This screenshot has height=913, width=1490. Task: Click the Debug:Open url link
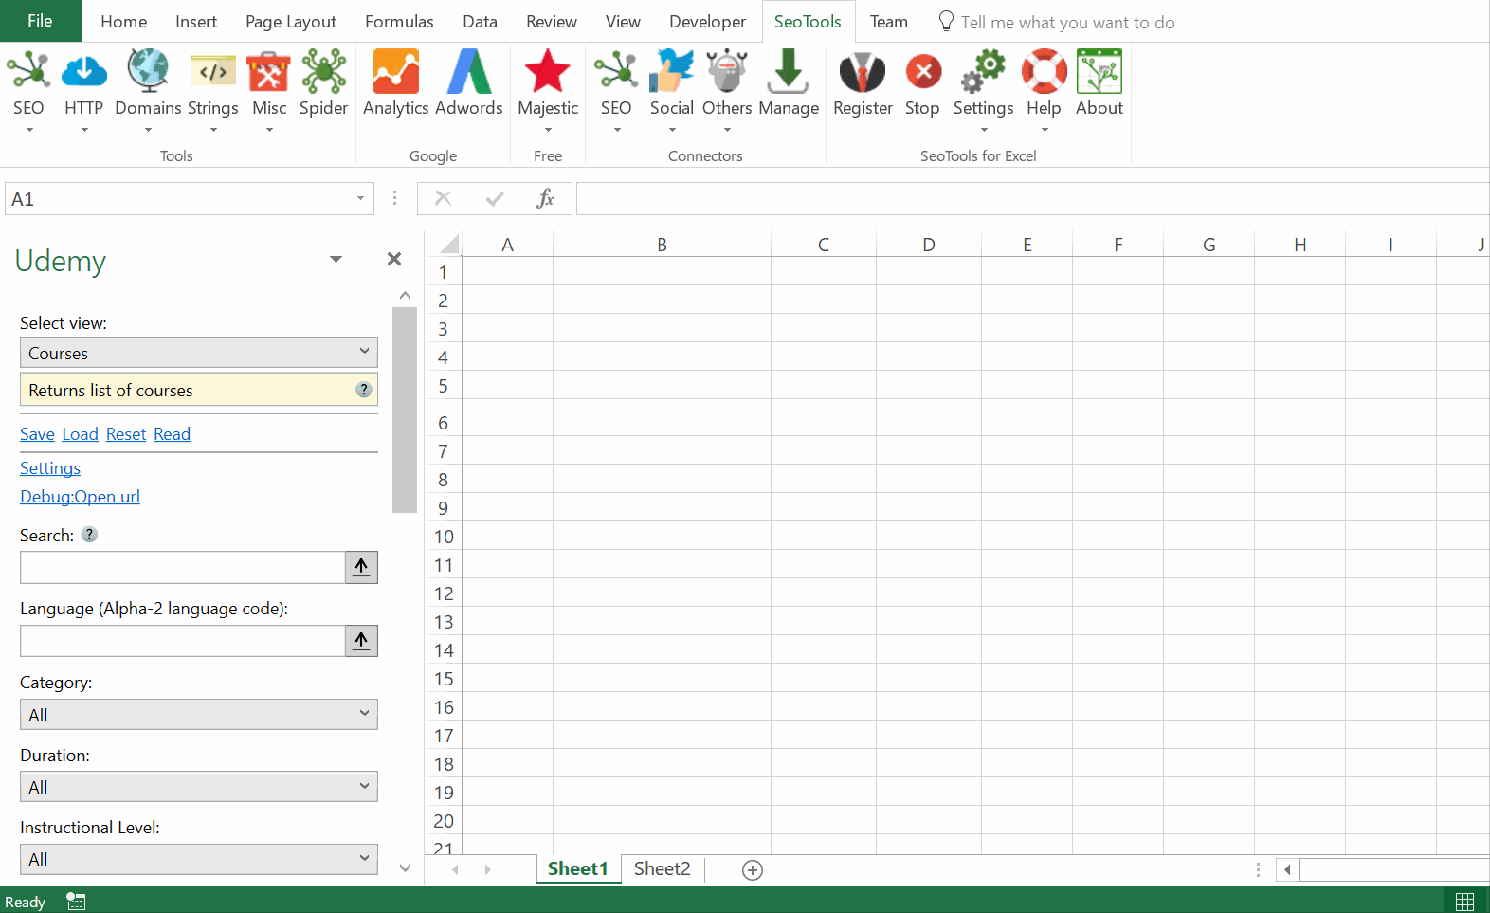click(80, 497)
